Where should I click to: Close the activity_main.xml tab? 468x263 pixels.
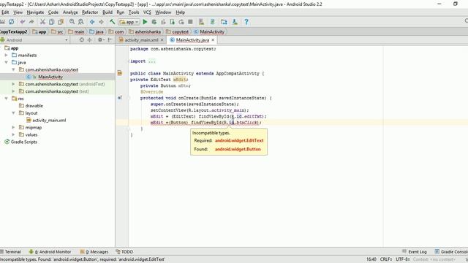click(162, 40)
